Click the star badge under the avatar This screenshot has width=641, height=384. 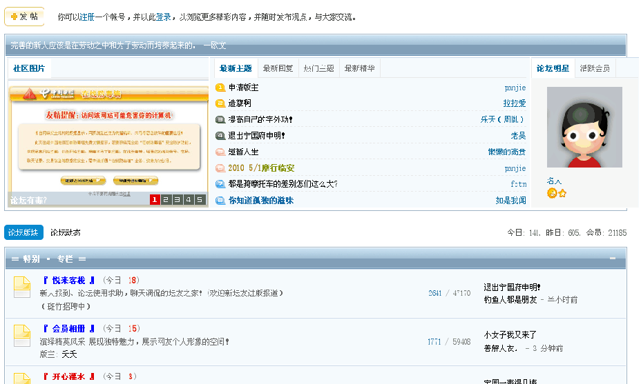click(562, 193)
